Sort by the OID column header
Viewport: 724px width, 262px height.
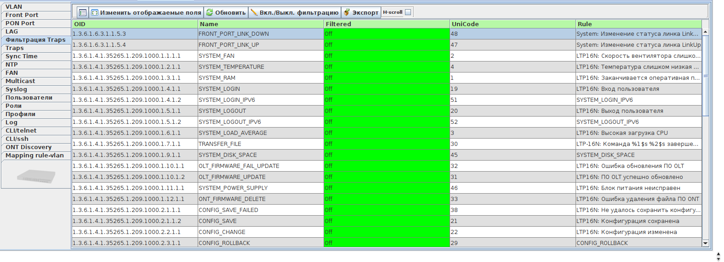click(135, 24)
